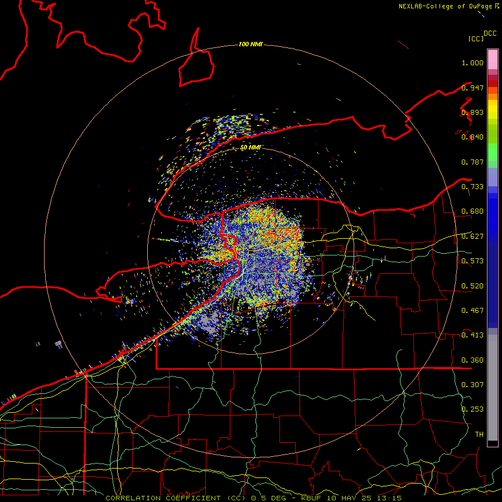The height and width of the screenshot is (502, 502).
Task: Select the 0.413 scale value
Action: [x=472, y=335]
